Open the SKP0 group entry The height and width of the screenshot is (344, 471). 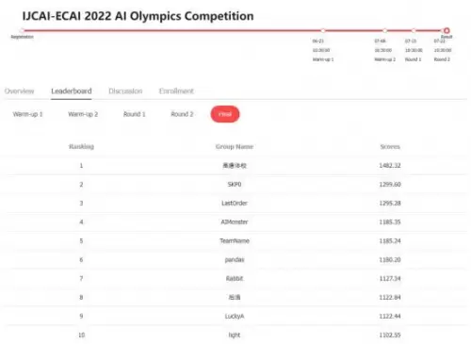click(235, 184)
